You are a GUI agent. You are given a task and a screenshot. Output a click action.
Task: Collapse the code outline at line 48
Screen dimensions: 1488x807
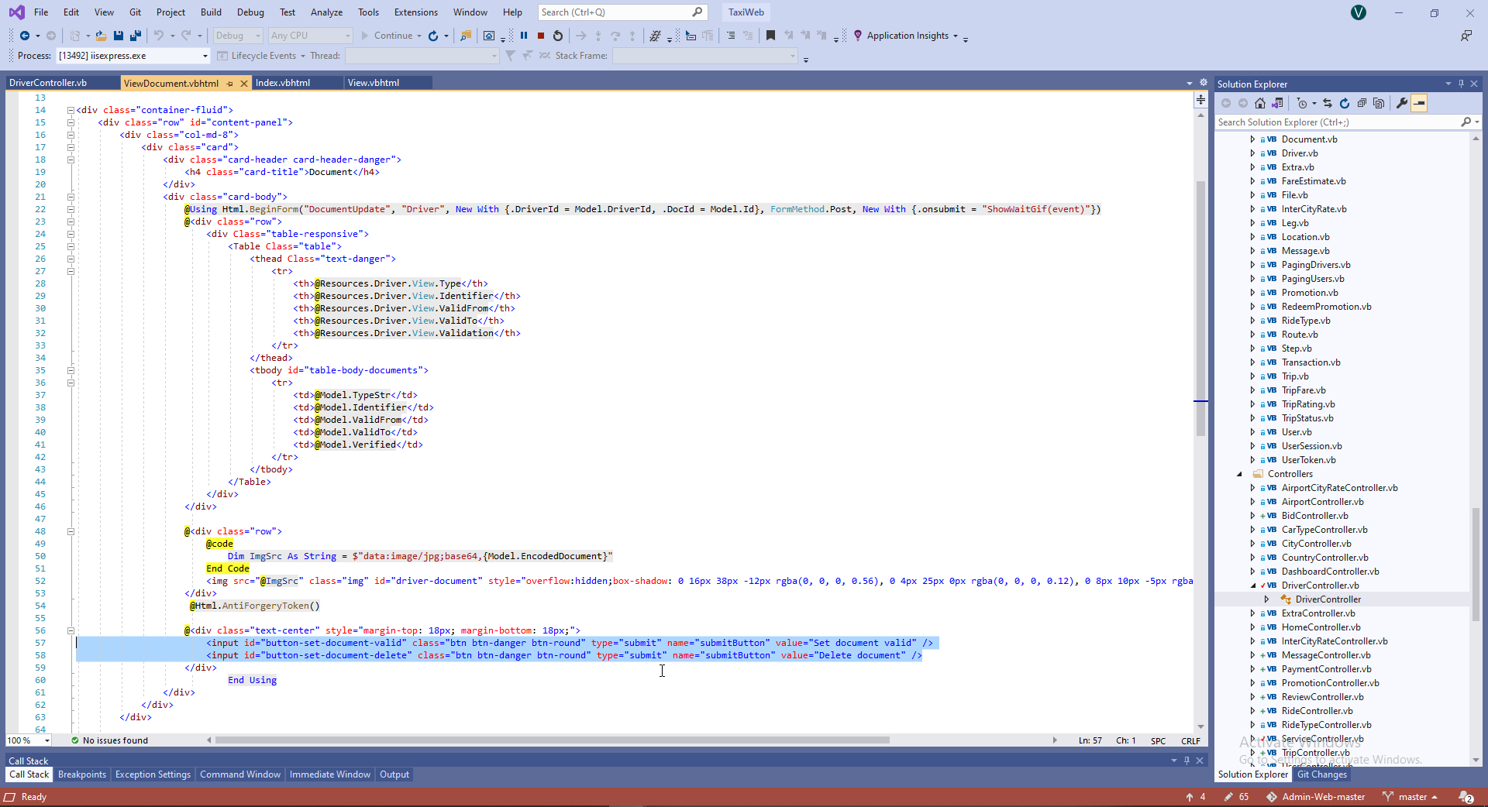click(x=71, y=531)
